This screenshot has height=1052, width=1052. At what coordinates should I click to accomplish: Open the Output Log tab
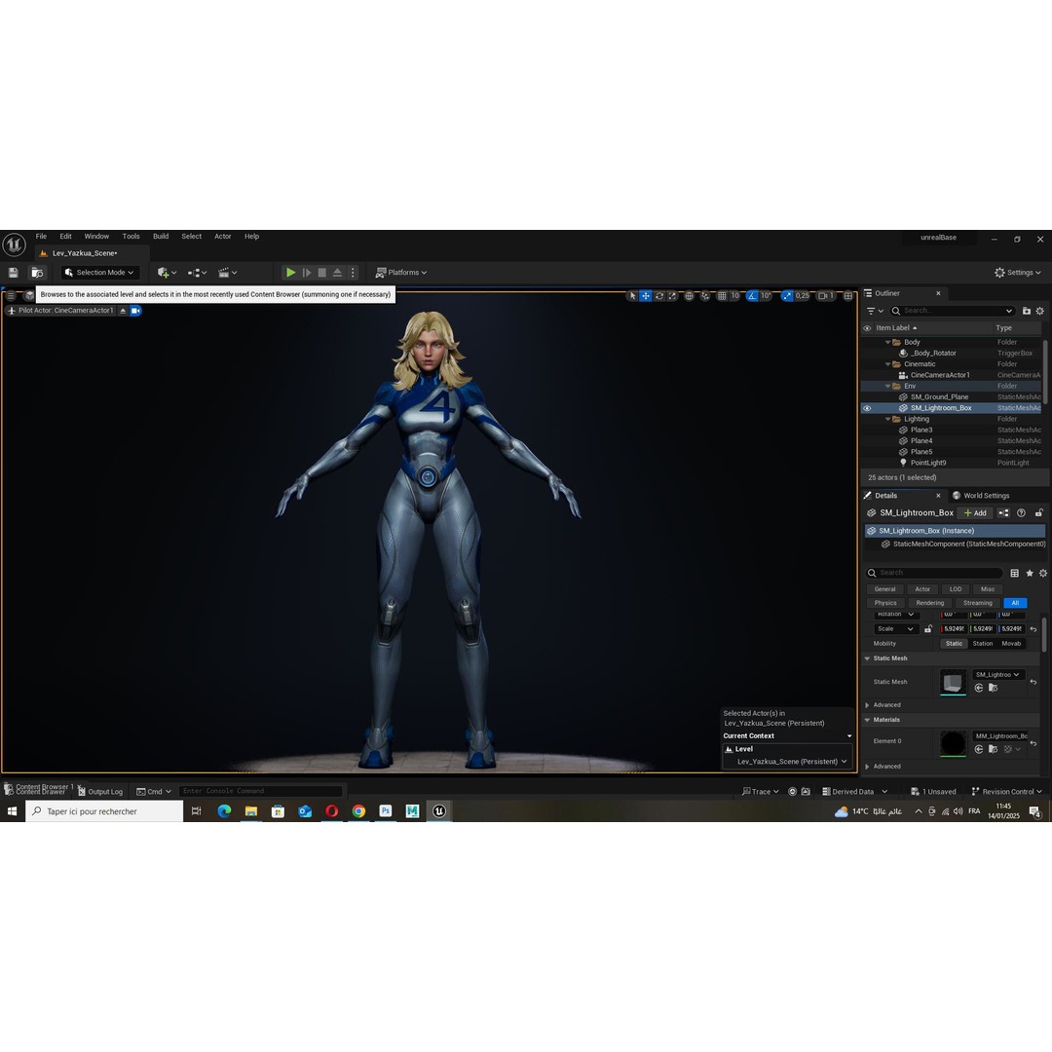point(100,792)
